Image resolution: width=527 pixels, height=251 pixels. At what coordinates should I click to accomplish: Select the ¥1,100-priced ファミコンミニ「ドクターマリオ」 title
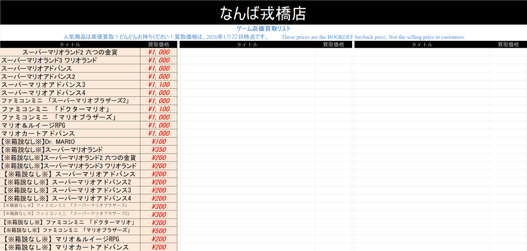point(70,109)
